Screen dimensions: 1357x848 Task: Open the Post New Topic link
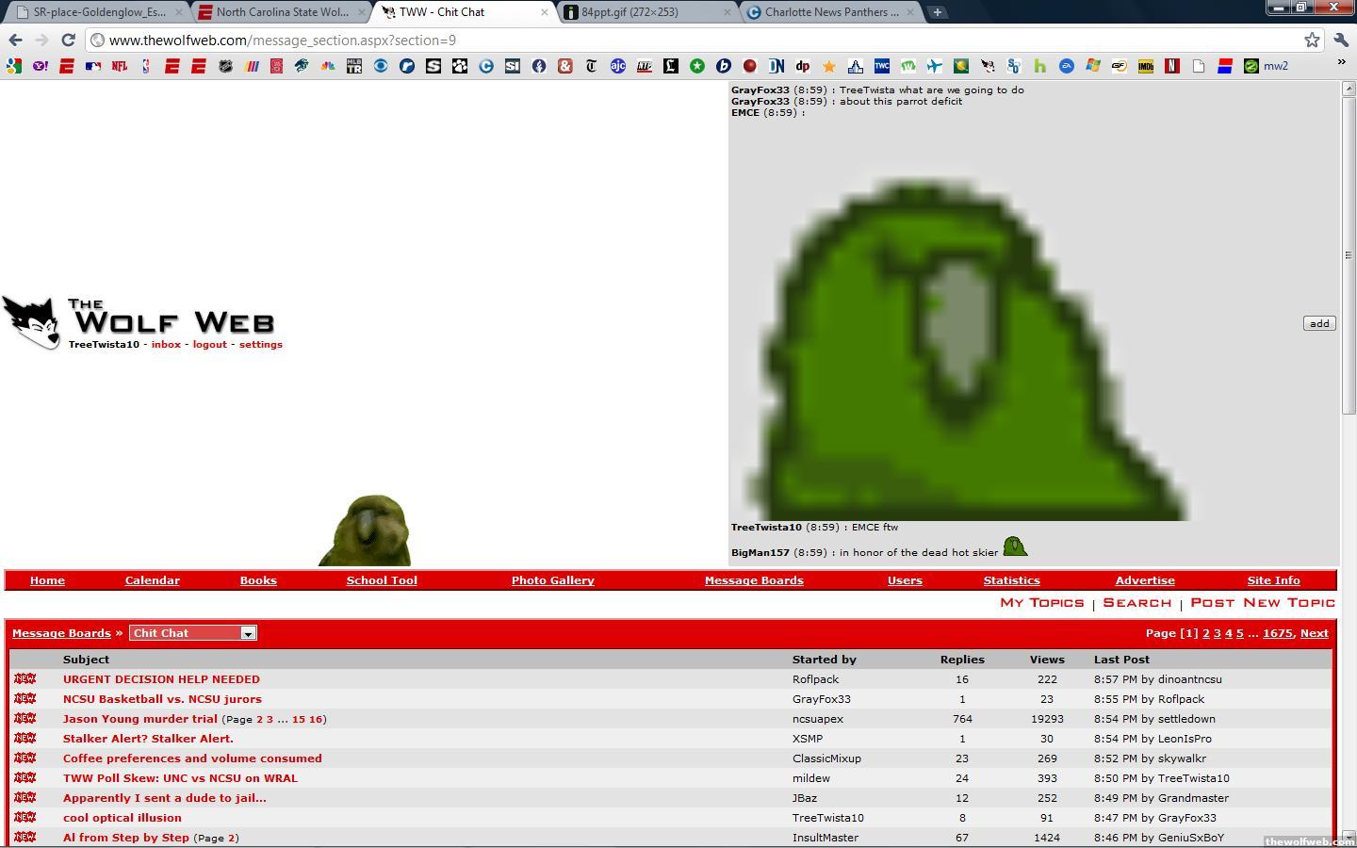pyautogui.click(x=1263, y=603)
